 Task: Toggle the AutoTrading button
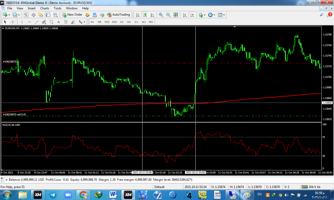[118, 15]
